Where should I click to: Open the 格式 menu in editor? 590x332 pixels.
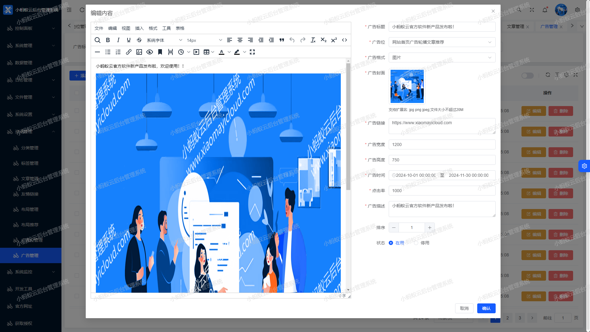tap(153, 28)
